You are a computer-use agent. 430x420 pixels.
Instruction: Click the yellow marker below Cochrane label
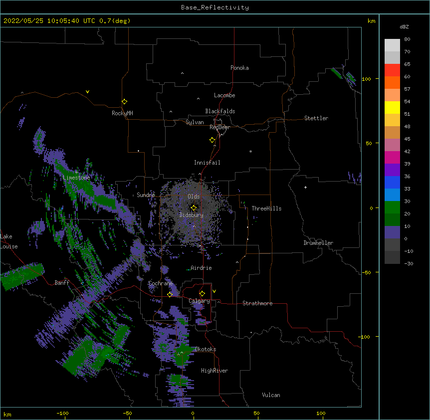pos(170,294)
